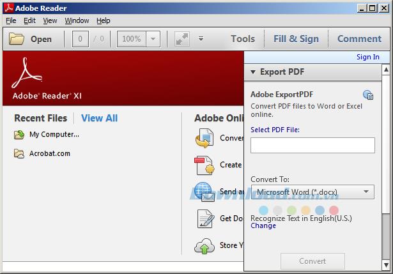Open the File menu
Screen dimensions: 393x274
click(11, 20)
